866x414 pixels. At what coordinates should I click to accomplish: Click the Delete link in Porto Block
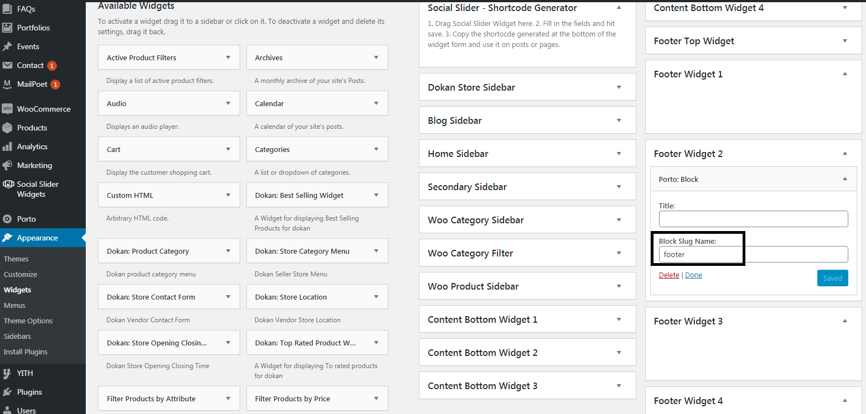pyautogui.click(x=668, y=275)
